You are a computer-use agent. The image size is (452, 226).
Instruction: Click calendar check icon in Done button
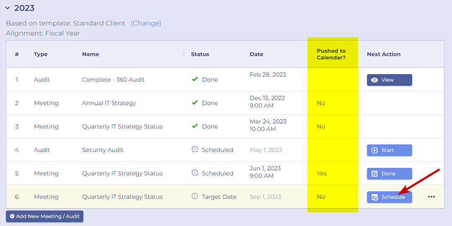pyautogui.click(x=375, y=174)
